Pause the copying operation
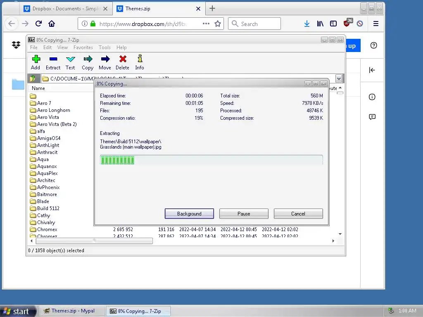 [244, 213]
